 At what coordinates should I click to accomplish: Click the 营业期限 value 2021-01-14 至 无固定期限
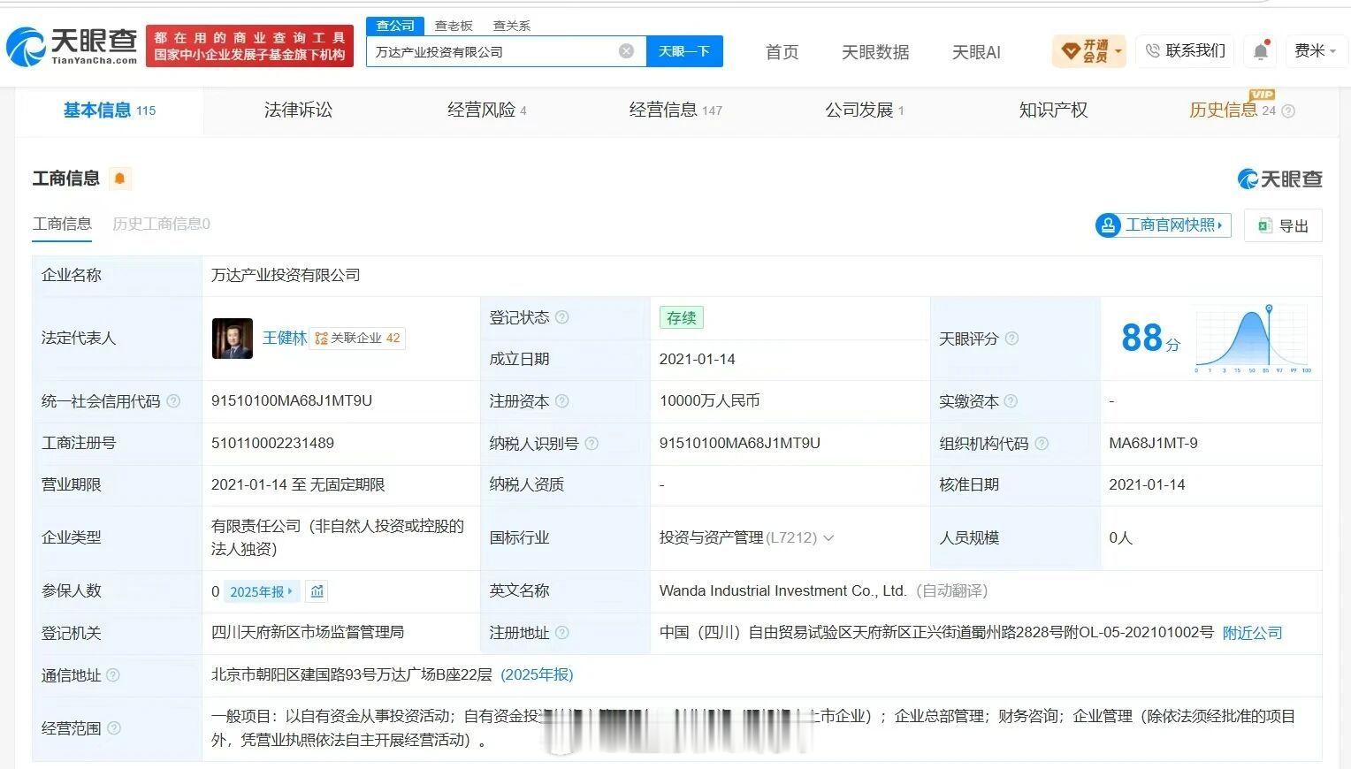pyautogui.click(x=298, y=484)
